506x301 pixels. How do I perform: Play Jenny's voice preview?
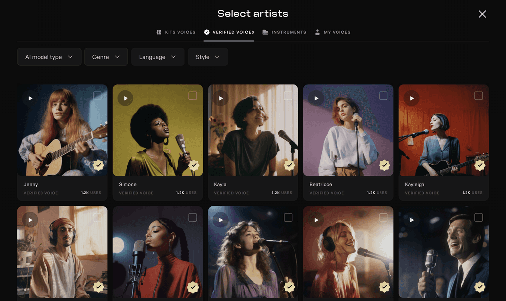click(x=30, y=98)
